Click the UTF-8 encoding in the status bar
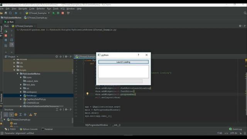 pyautogui.click(x=233, y=133)
